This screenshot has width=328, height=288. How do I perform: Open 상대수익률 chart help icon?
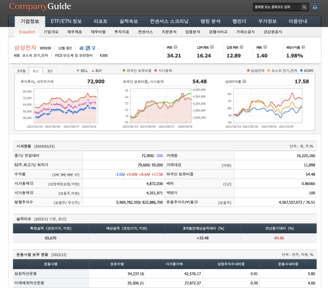244,81
